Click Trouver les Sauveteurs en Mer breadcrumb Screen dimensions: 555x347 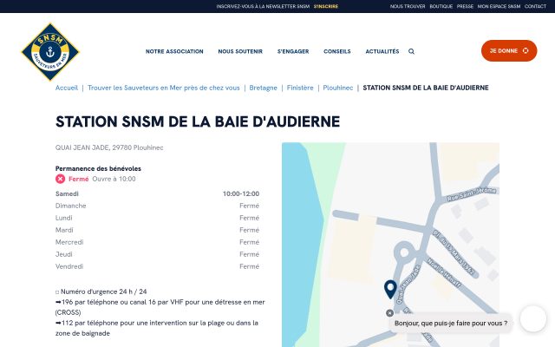point(164,88)
